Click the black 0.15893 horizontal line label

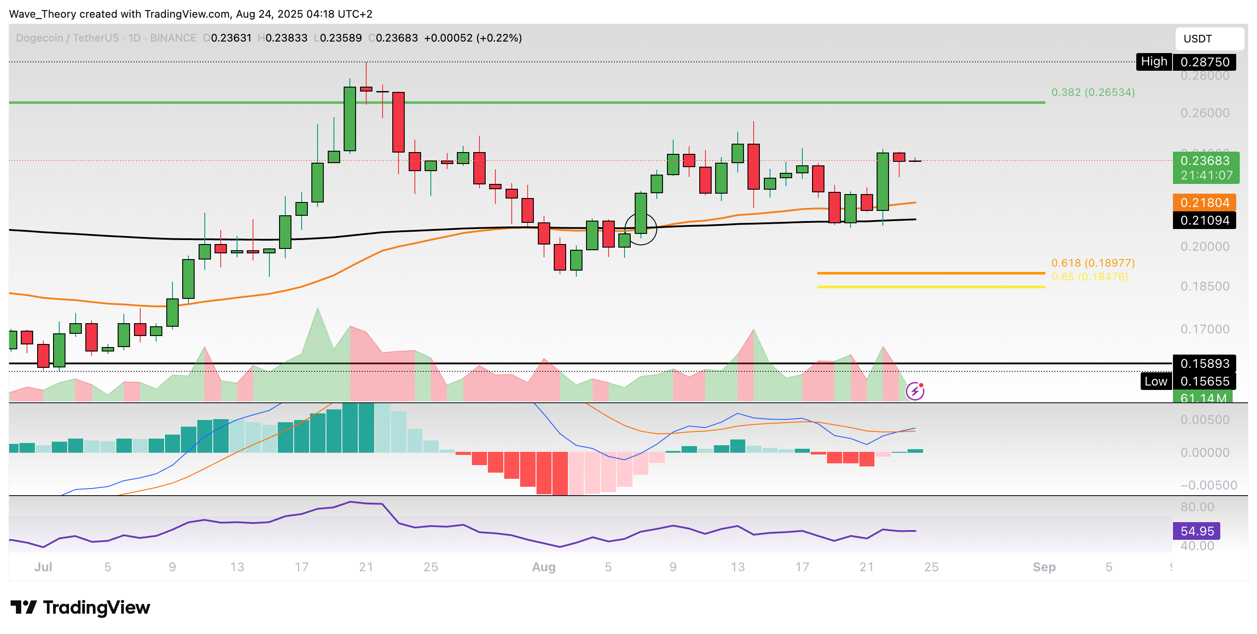click(1204, 363)
